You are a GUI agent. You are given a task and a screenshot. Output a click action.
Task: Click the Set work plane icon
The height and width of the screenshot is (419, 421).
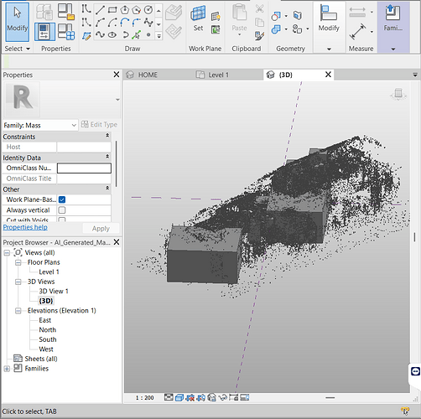click(198, 18)
